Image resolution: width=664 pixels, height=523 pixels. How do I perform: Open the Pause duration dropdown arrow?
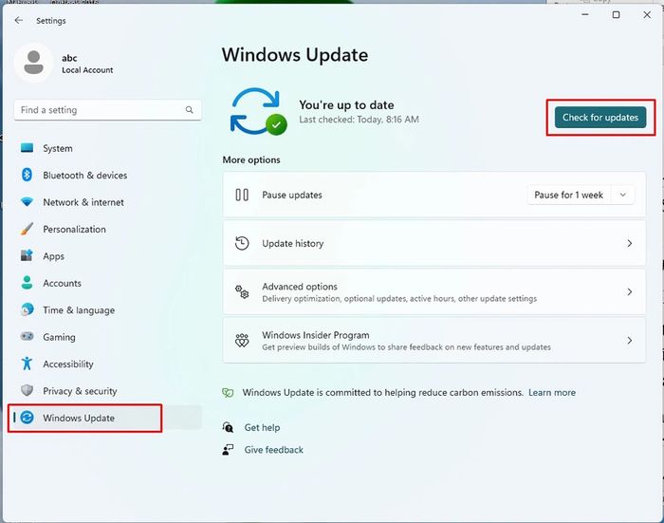[x=622, y=195]
